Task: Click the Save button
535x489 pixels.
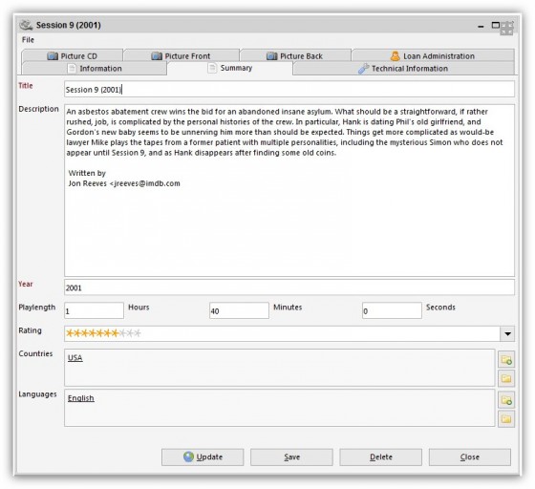Action: tap(291, 457)
